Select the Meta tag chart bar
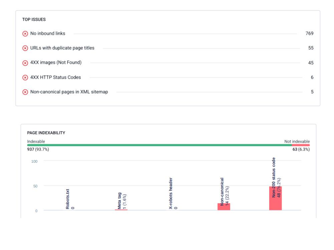This screenshot has width=334, height=250. pyautogui.click(x=121, y=210)
